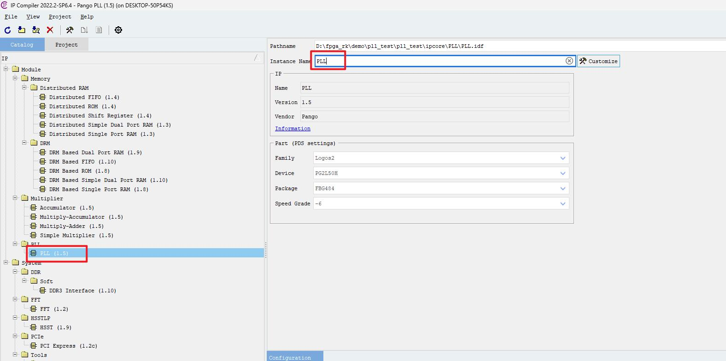Switch to the Project tab
Viewport: 726px width, 361px height.
[66, 45]
